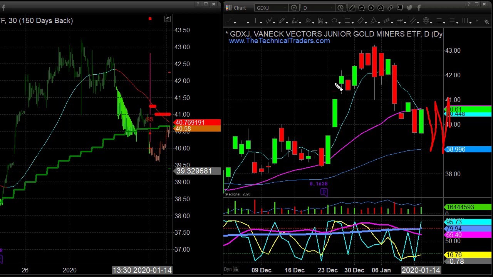This screenshot has width=493, height=277.
Task: Select the rectangle drawing tool
Action: (347, 21)
